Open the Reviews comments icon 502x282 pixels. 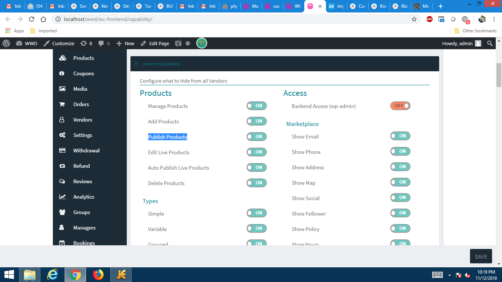pos(62,181)
